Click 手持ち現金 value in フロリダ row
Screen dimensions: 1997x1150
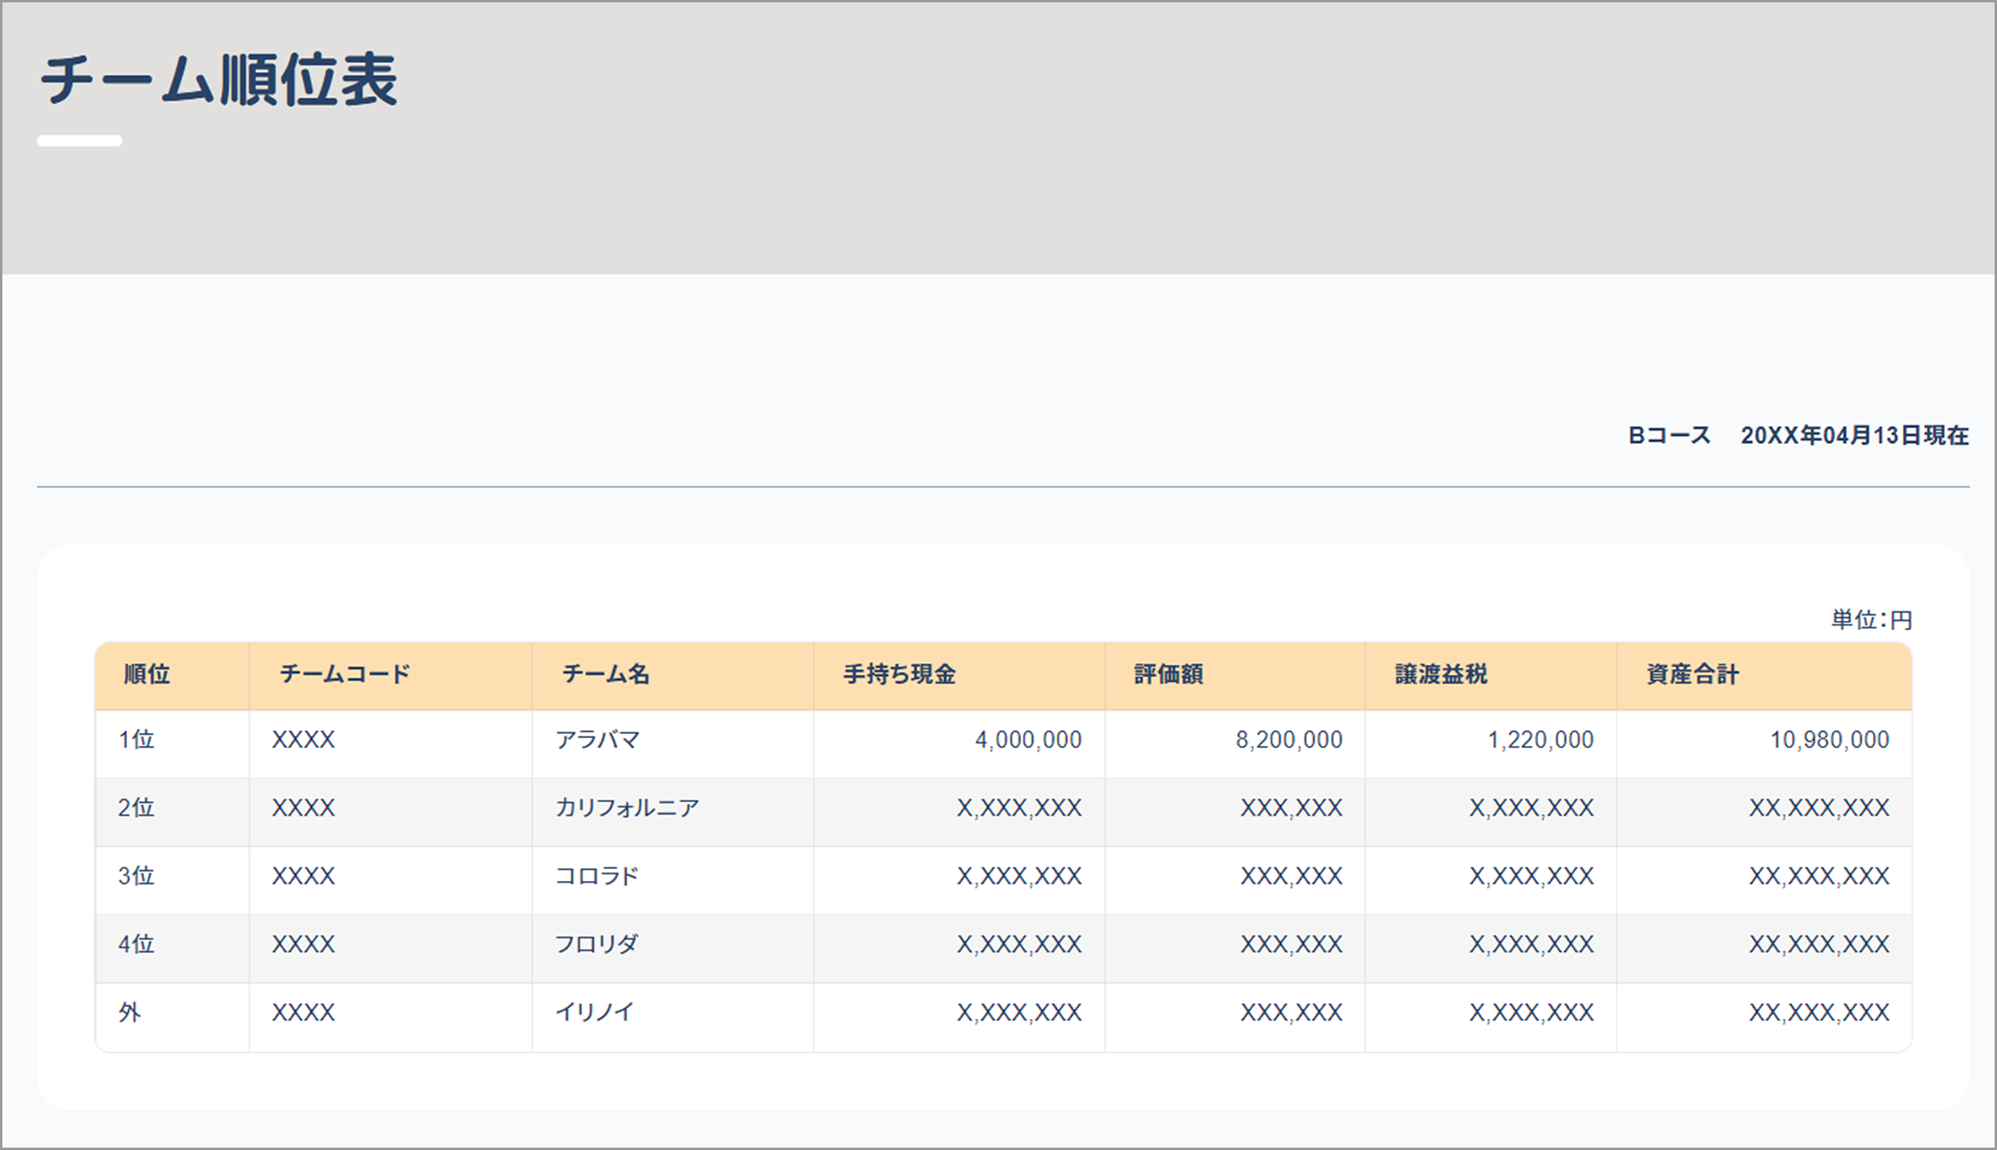coord(1020,943)
